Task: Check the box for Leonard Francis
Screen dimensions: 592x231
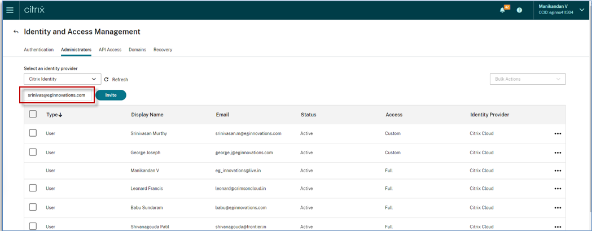Action: (33, 188)
